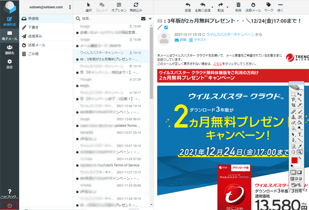Click sender ウイルスバスターキャンペーン link
This screenshot has height=210, width=309.
(230, 34)
